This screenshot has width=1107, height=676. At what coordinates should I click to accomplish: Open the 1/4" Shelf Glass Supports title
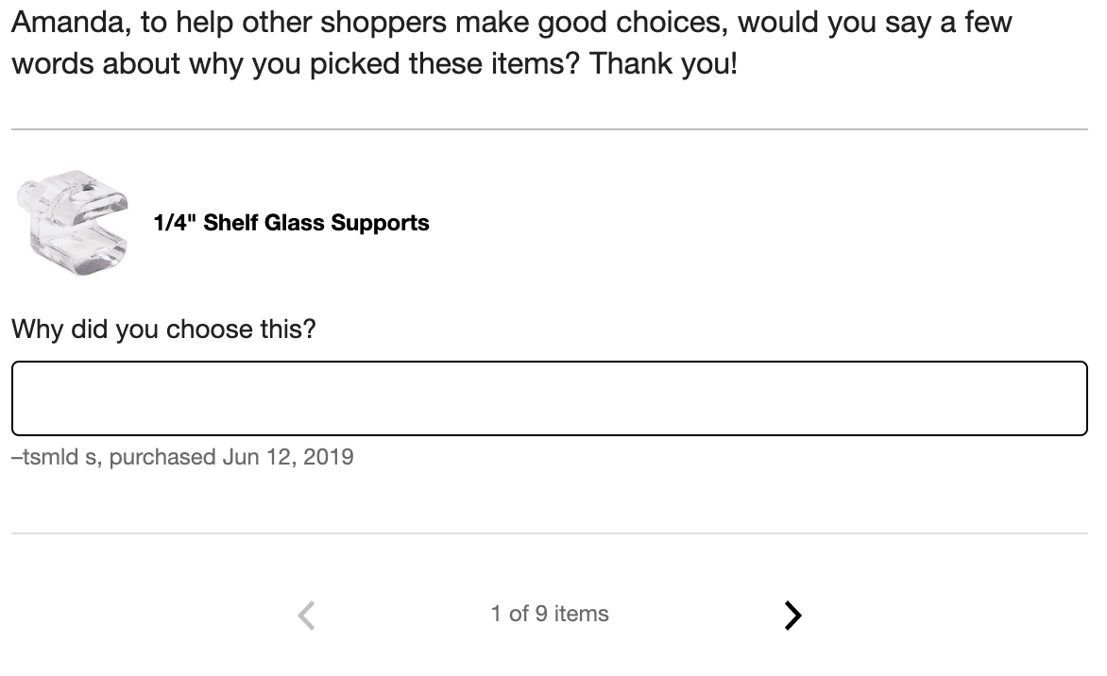pyautogui.click(x=291, y=223)
